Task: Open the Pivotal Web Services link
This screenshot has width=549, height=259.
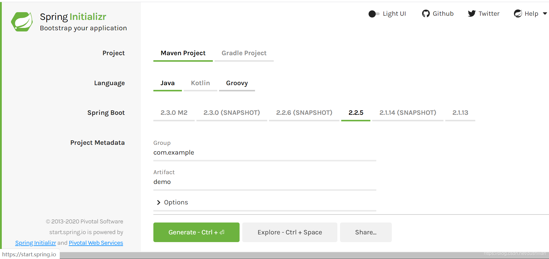Action: (x=96, y=243)
